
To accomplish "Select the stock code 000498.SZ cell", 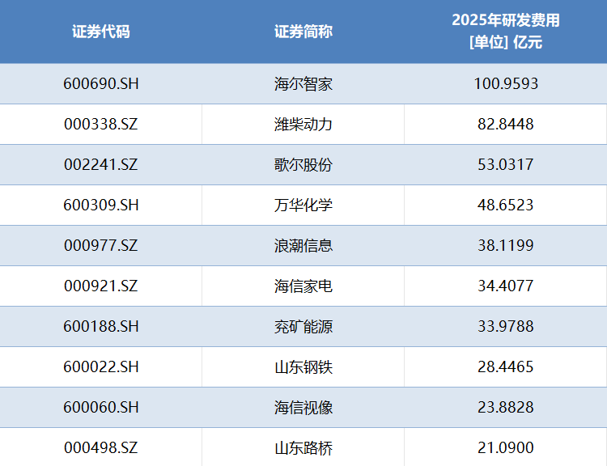I will (100, 447).
